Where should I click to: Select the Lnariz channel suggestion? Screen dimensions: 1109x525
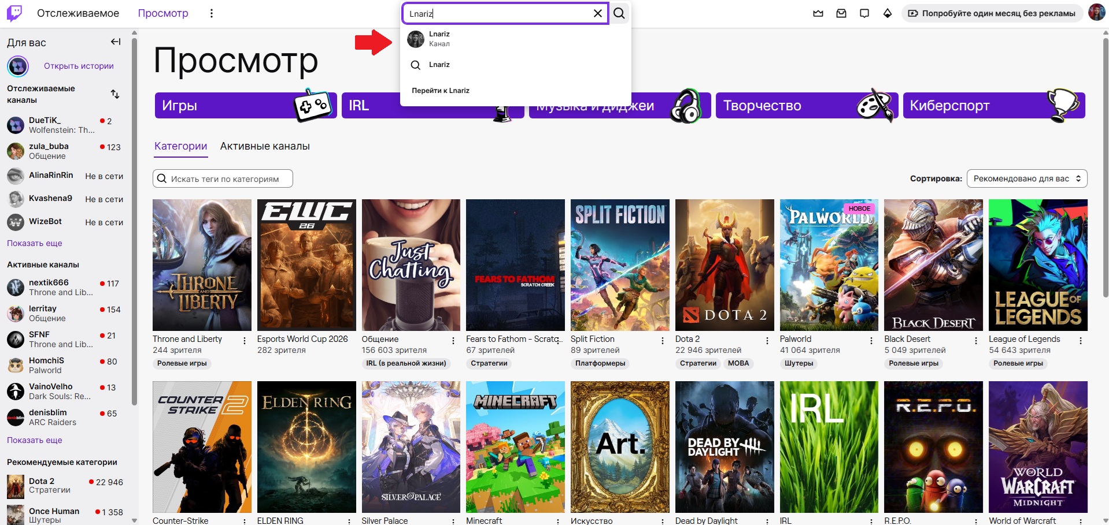point(515,39)
